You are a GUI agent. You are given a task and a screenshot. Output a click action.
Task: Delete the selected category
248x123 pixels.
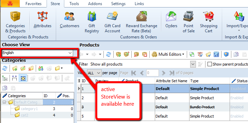pyautogui.click(x=31, y=68)
